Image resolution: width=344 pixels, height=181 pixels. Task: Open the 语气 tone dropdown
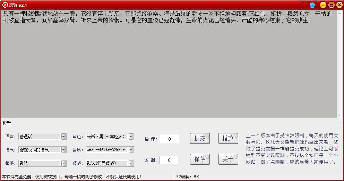63,150
